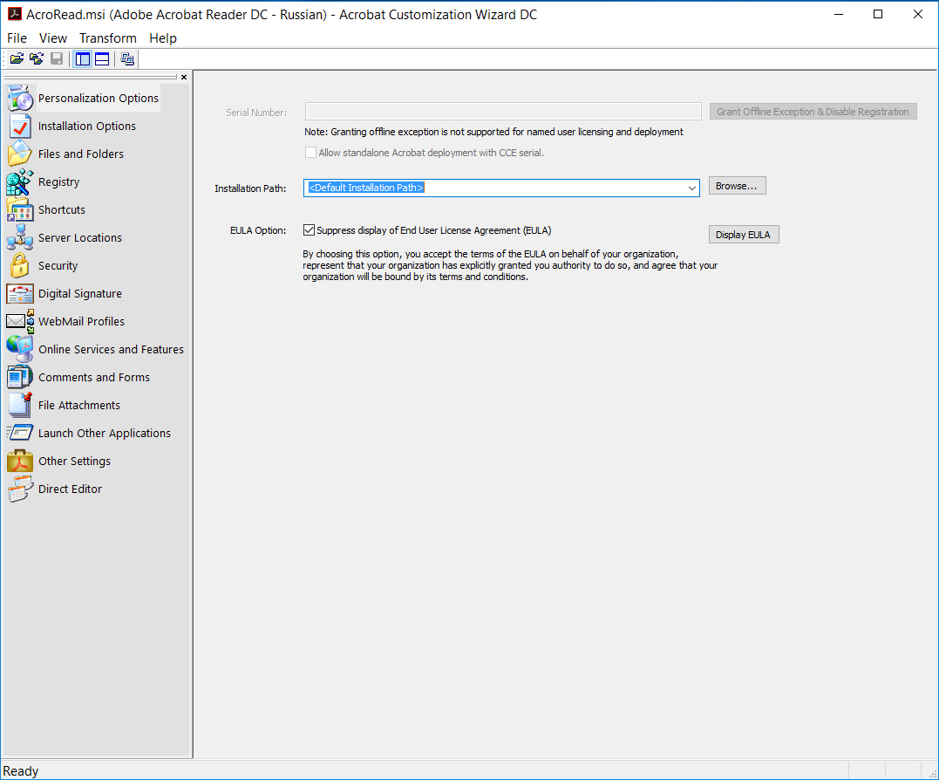Open the Server Locations section
Image resolution: width=939 pixels, height=780 pixels.
65,238
